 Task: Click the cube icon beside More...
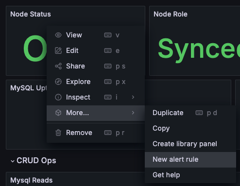tap(58, 113)
